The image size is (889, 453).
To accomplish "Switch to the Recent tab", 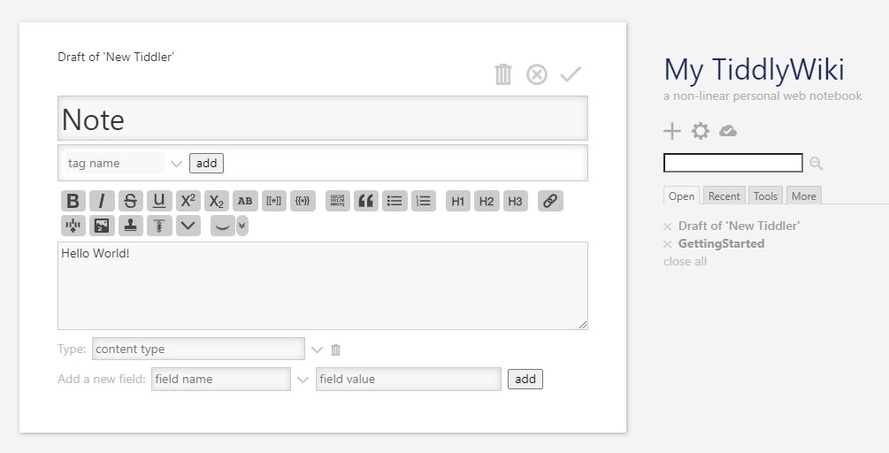I will coord(724,196).
